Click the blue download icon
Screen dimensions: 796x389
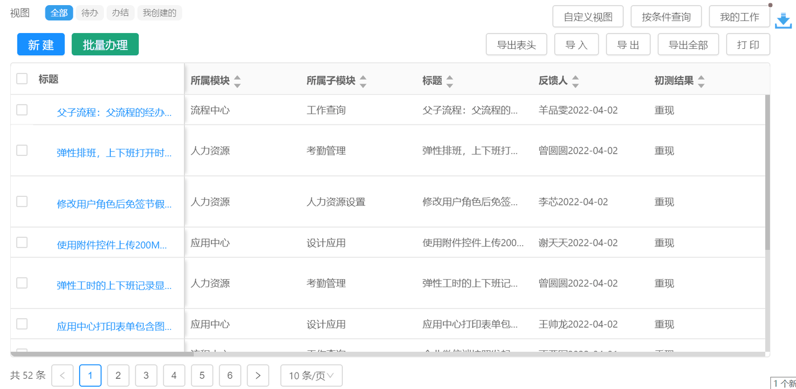coord(783,20)
